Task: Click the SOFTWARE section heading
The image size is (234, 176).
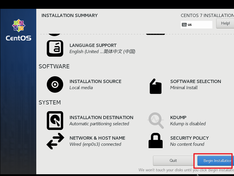Action: (54, 66)
